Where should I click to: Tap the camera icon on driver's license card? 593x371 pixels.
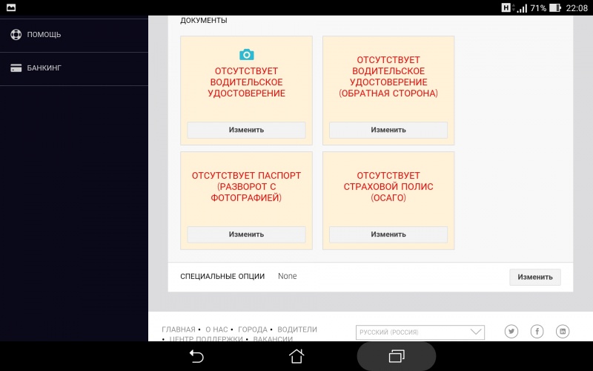246,55
